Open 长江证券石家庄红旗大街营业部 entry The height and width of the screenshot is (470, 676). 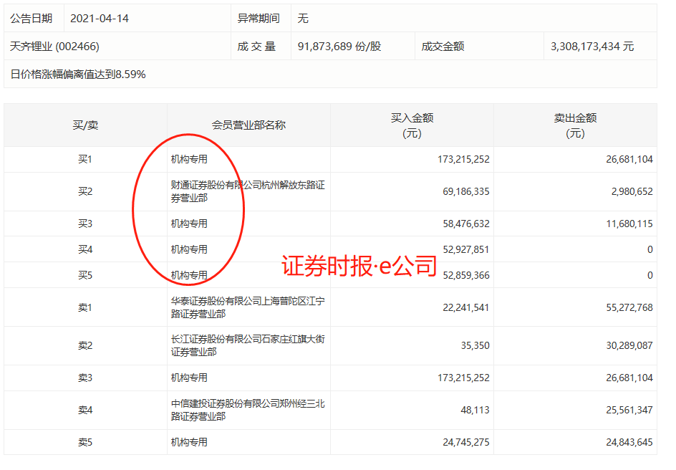point(248,345)
